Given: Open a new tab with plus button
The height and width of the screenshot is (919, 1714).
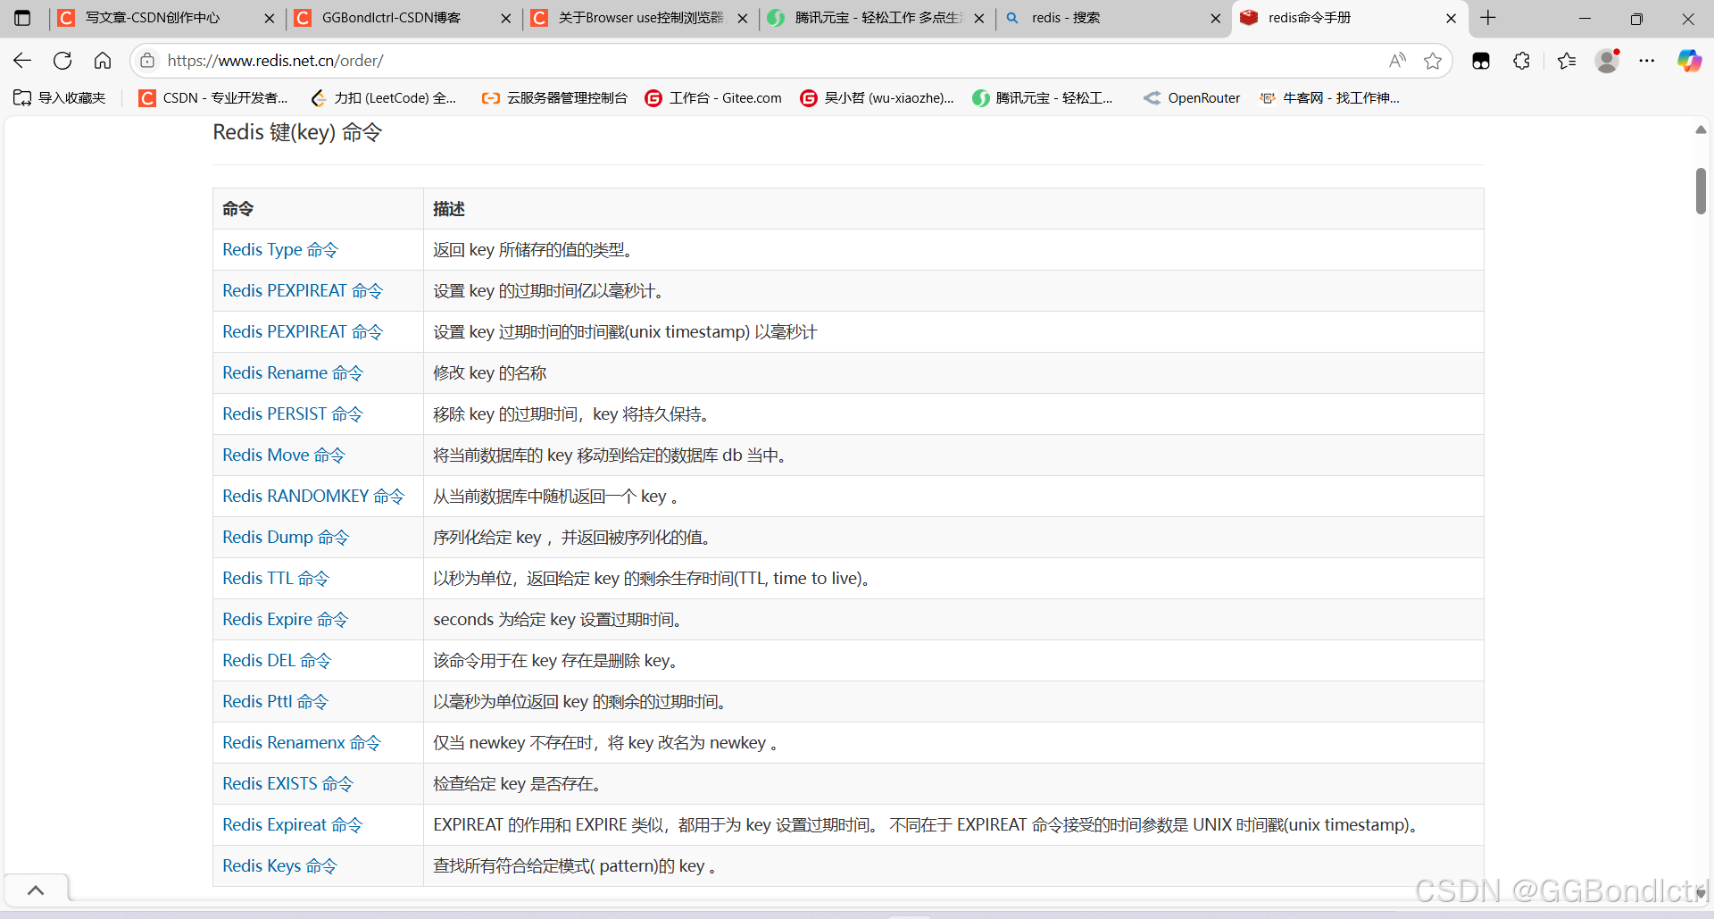Looking at the screenshot, I should click(x=1488, y=18).
